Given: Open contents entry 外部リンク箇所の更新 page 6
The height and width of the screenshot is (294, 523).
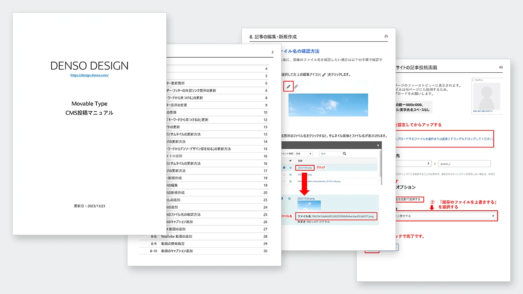Looking at the screenshot, I should (x=218, y=90).
